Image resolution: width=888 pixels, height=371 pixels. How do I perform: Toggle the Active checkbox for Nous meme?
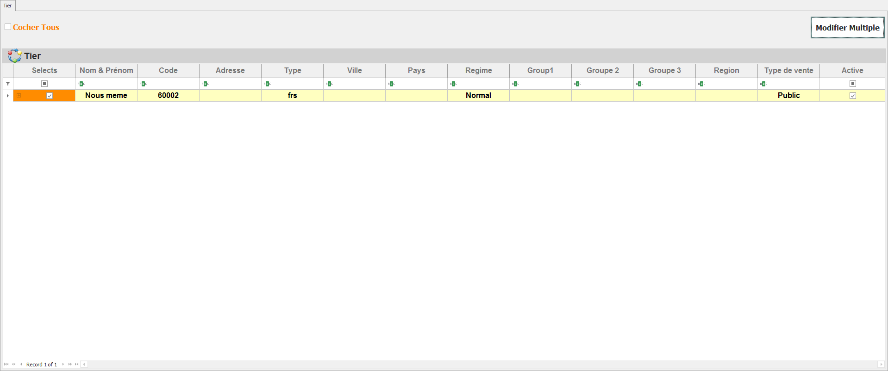click(x=852, y=96)
